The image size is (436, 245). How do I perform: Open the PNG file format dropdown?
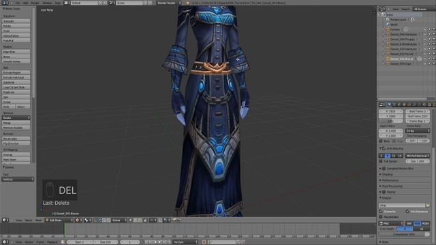click(390, 223)
